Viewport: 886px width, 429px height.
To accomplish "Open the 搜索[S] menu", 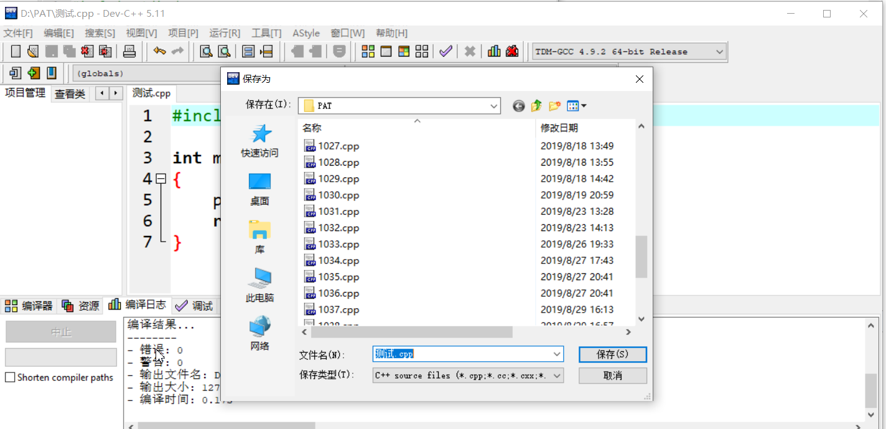I will pos(100,33).
